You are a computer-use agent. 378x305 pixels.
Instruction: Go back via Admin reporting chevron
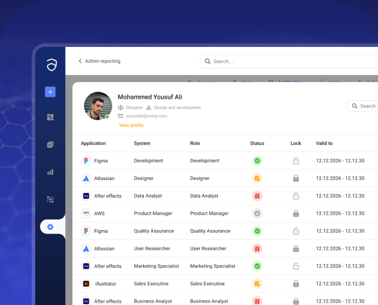[80, 61]
